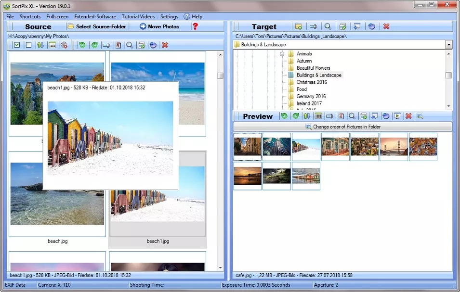Select sunset pier preview thumbnail
Viewport: 460px width, 292px height.
[247, 176]
